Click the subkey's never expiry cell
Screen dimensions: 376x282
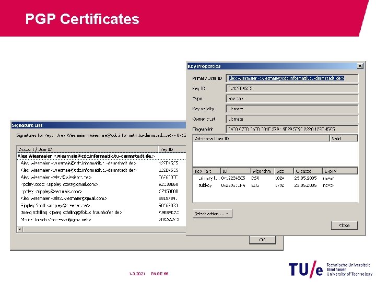[x=328, y=185]
